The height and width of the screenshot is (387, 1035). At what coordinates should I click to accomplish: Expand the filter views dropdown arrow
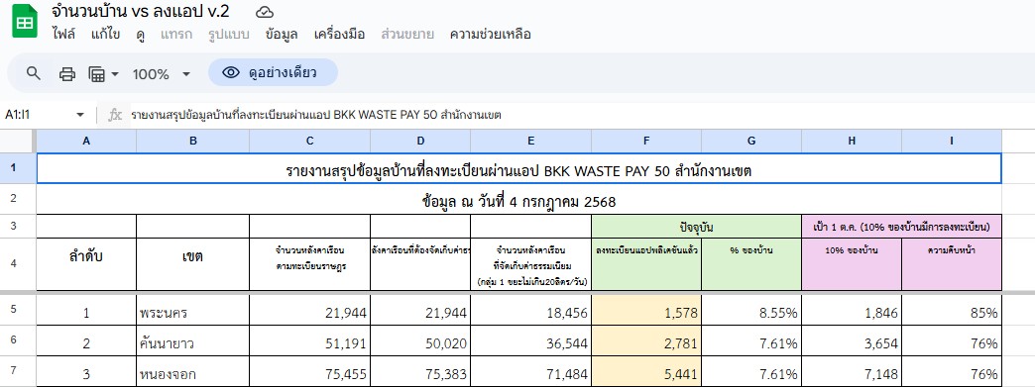(115, 74)
